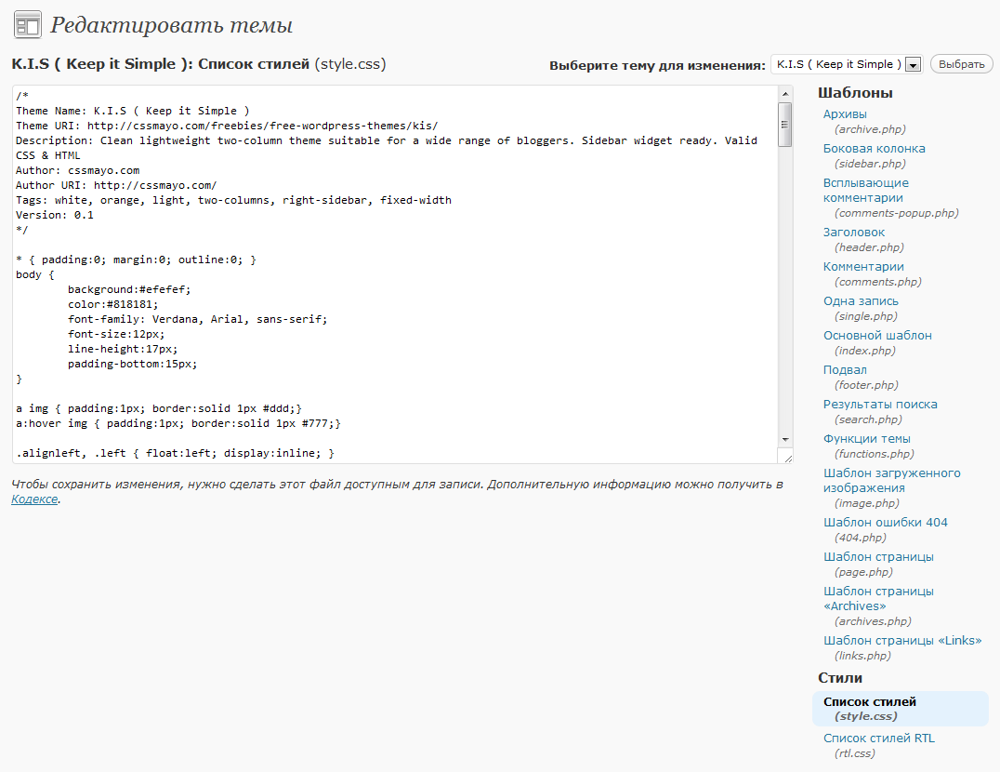Click the 'Theme Name: K.I.S' line

point(133,111)
